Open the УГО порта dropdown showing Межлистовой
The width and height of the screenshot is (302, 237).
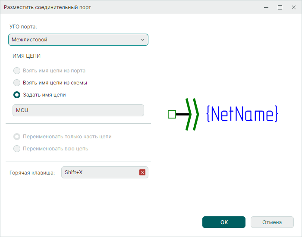(x=78, y=40)
